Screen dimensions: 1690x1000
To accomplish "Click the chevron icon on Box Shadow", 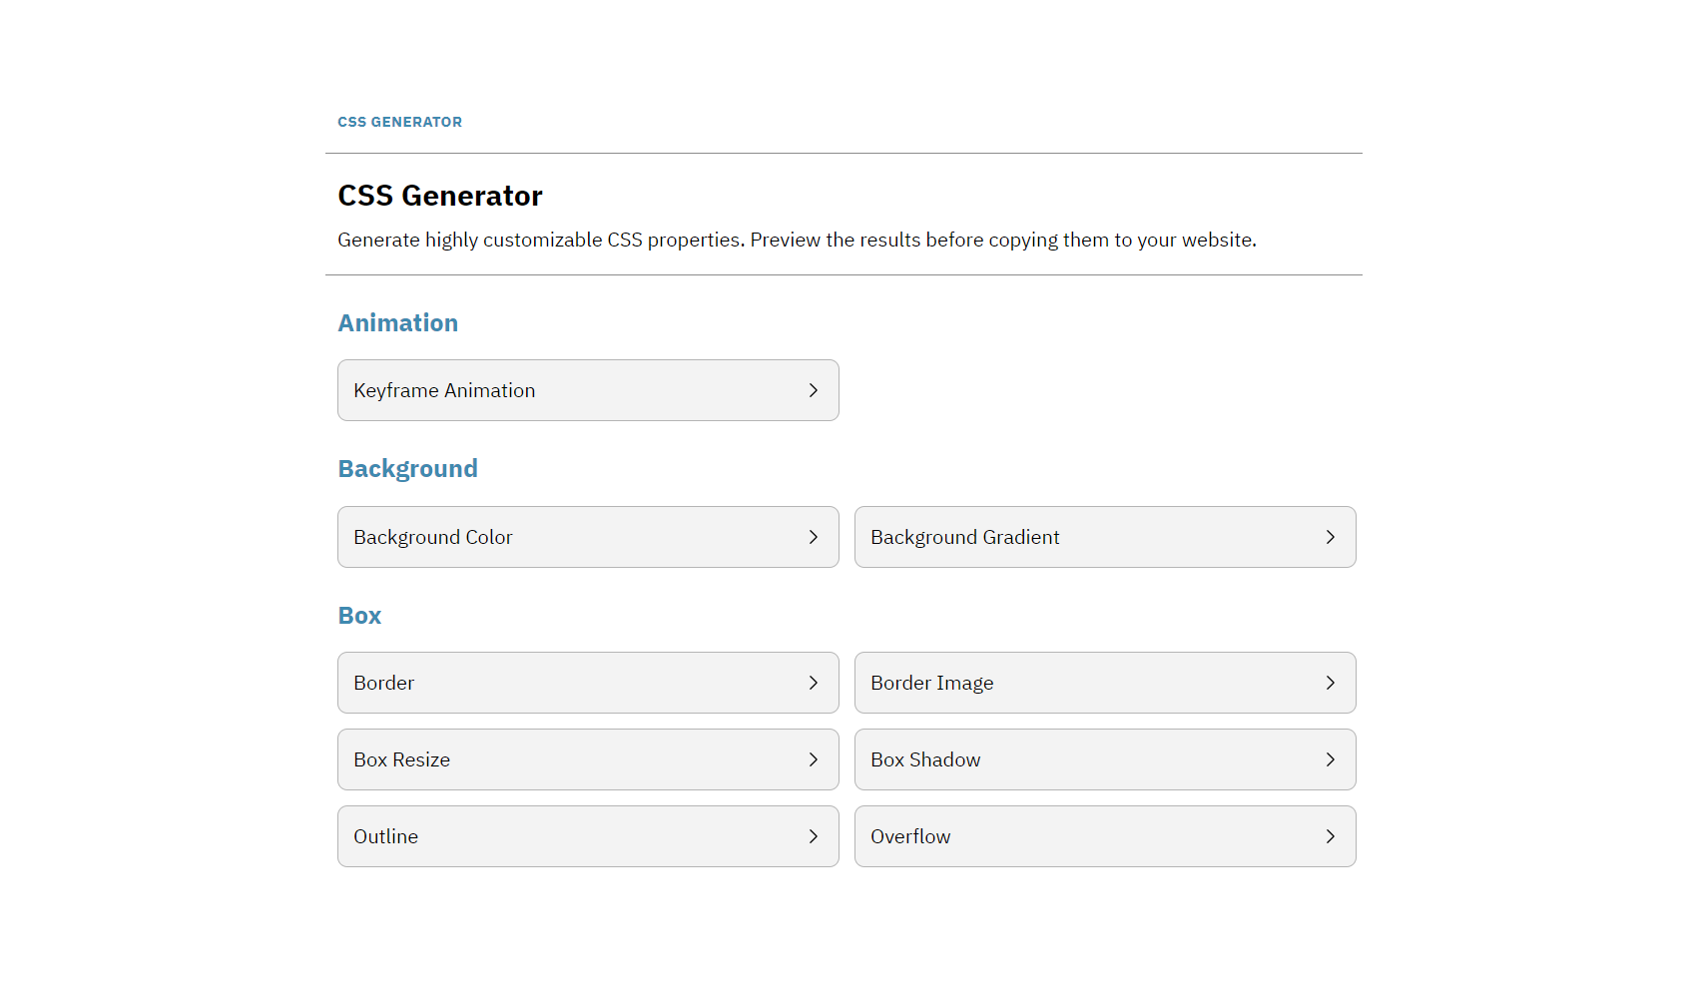I will 1331,759.
